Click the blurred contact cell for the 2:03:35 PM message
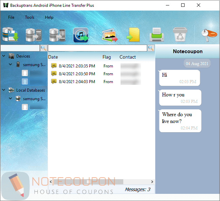The height and width of the screenshot is (201, 220). (x=131, y=66)
